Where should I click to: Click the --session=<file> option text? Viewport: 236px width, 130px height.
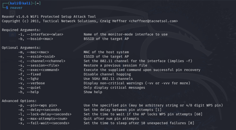coord(43,65)
